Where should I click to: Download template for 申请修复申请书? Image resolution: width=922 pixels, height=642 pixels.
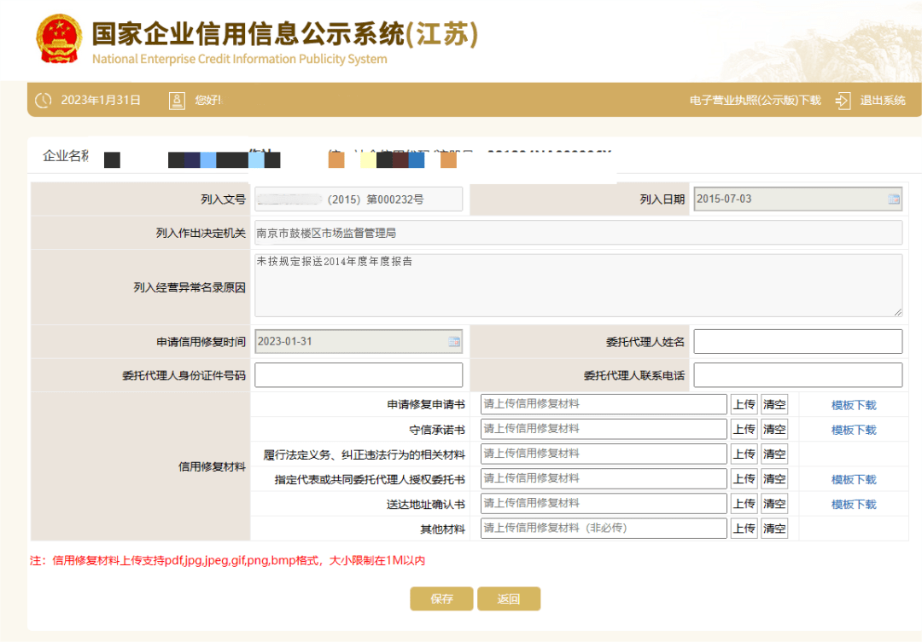[x=853, y=403]
